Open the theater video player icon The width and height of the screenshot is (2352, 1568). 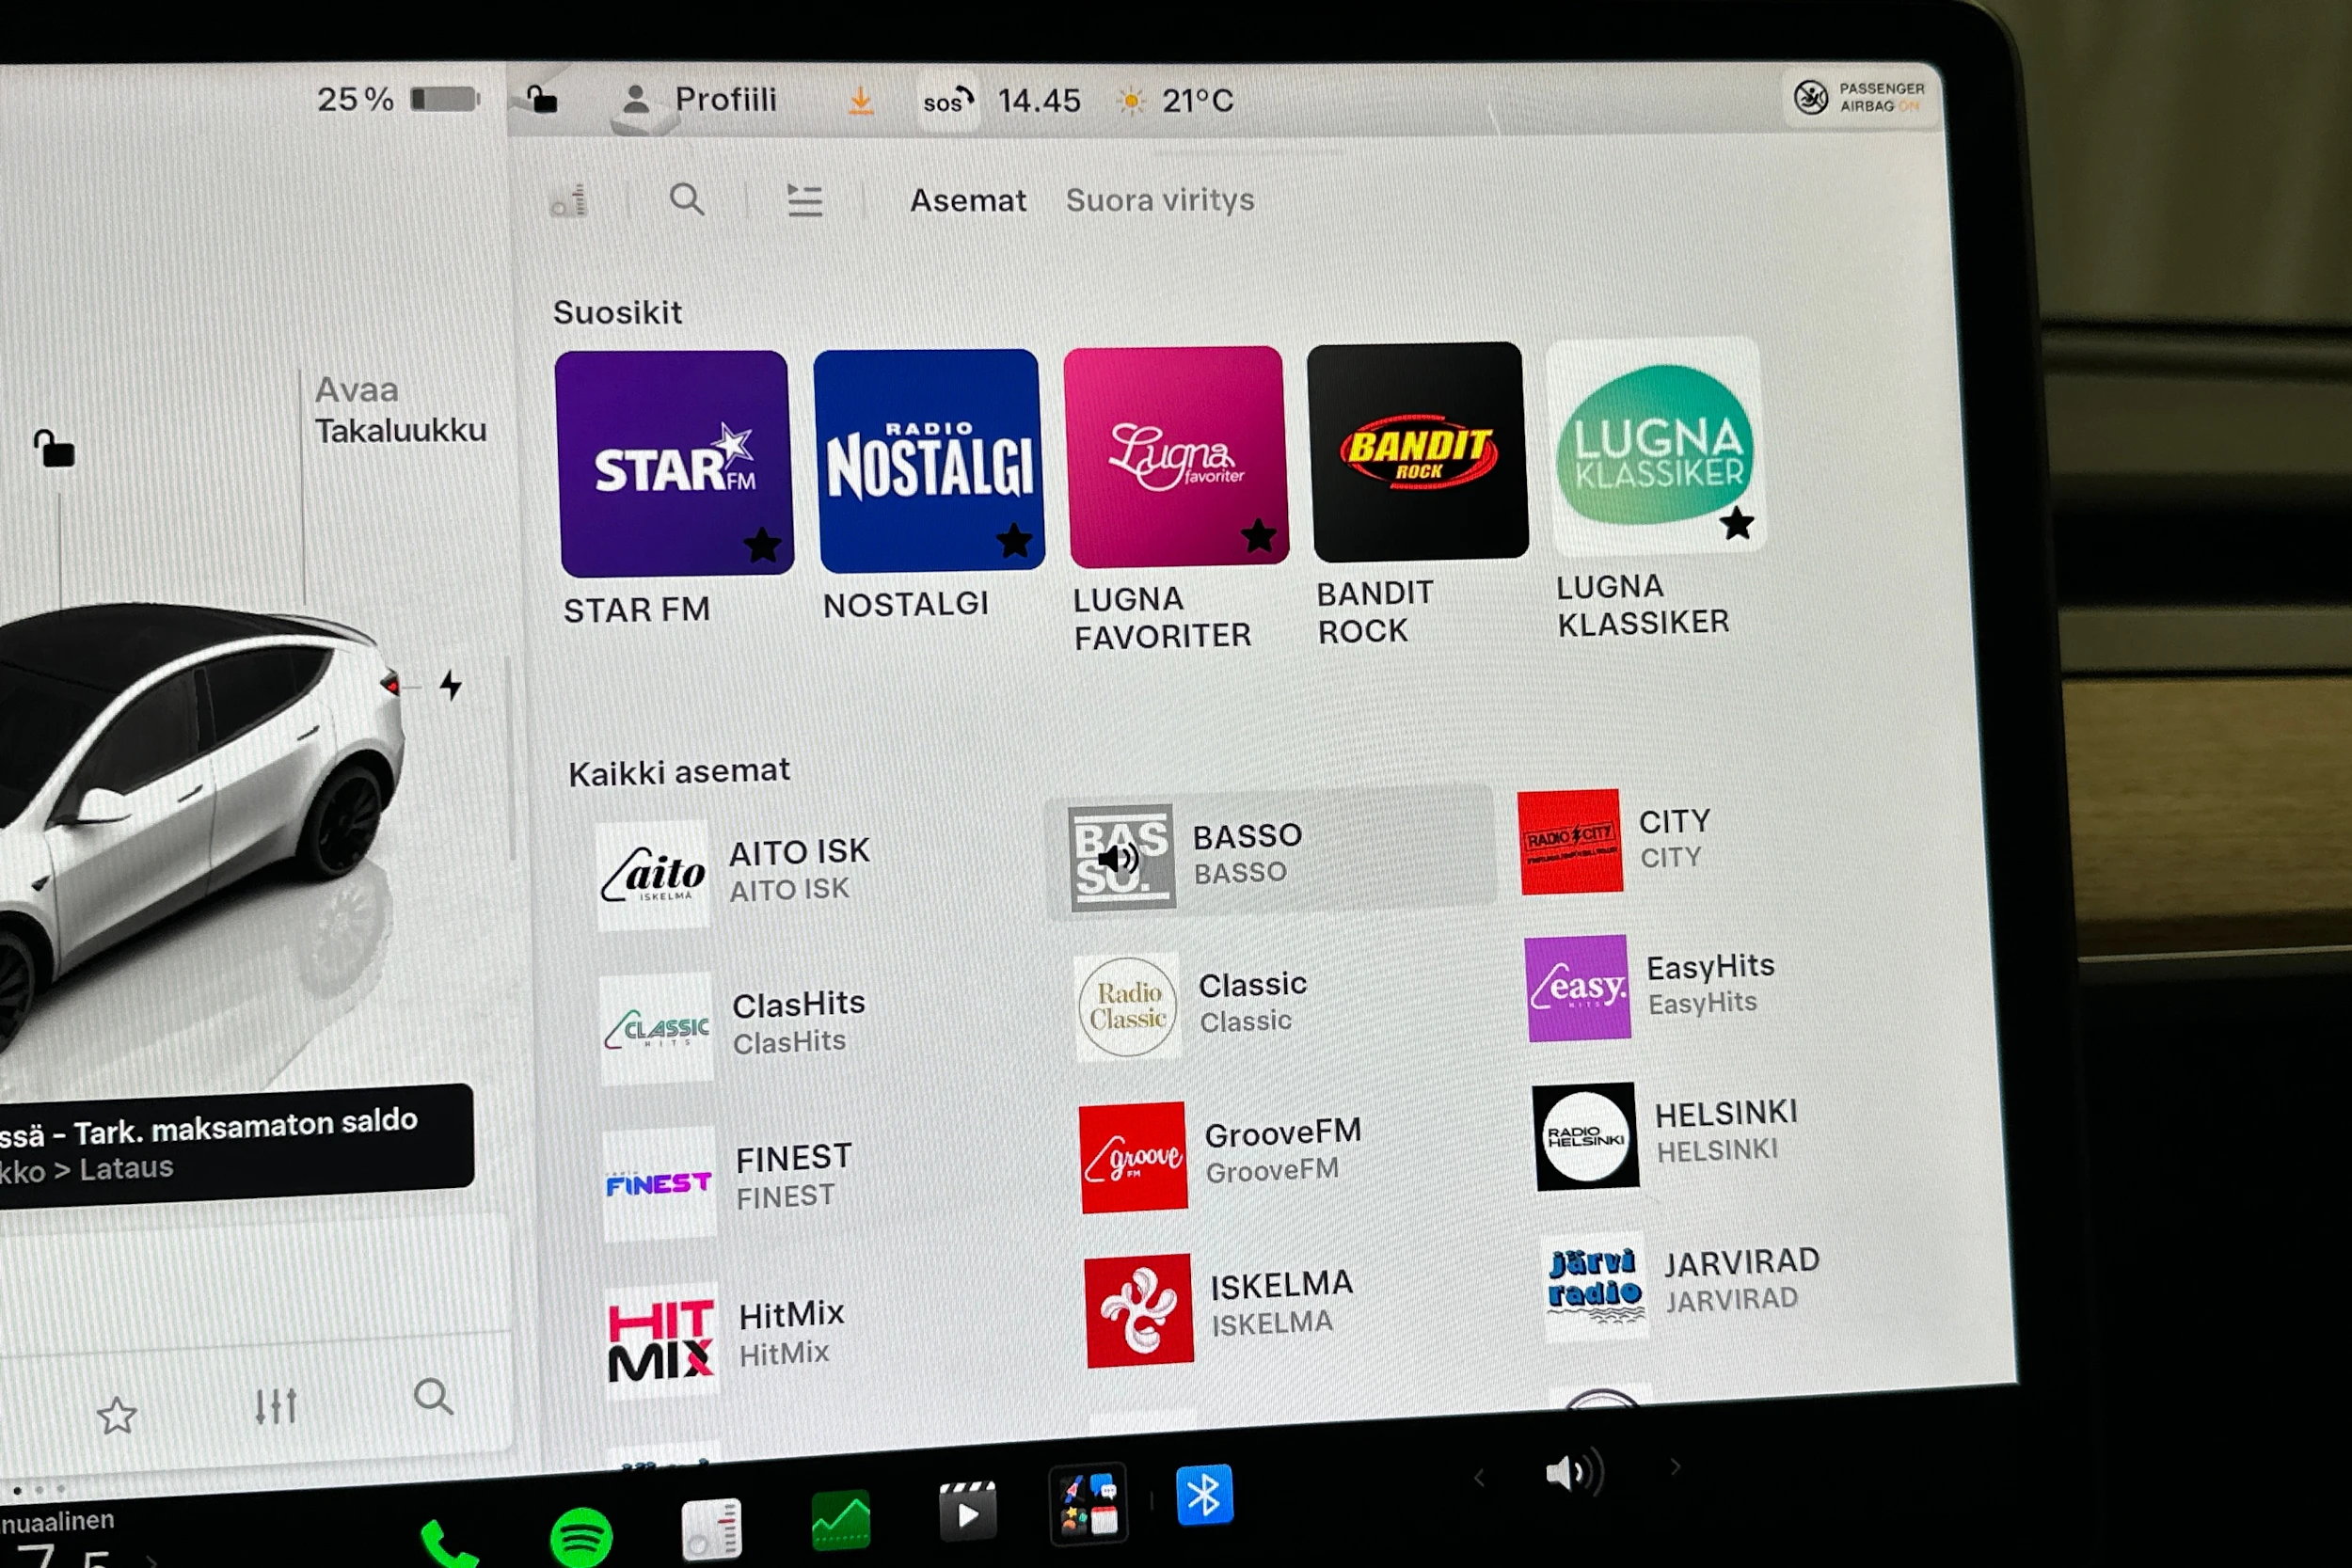[967, 1511]
